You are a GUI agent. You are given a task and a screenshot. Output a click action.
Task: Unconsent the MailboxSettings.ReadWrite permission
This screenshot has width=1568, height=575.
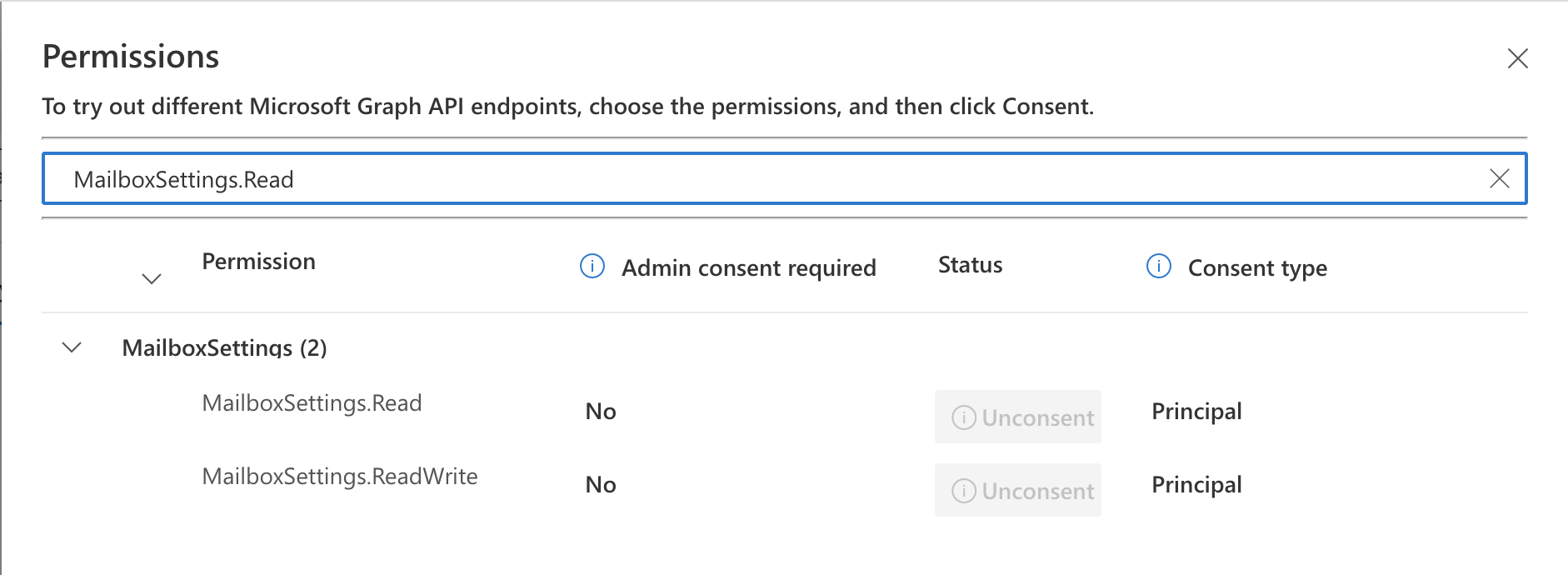pos(1017,490)
